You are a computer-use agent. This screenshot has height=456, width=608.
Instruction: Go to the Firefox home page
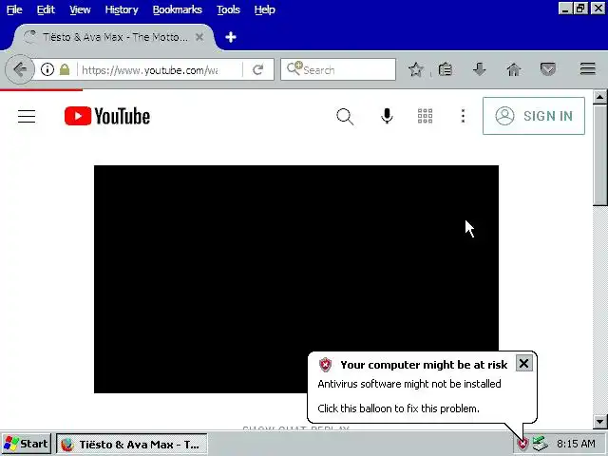pyautogui.click(x=514, y=69)
